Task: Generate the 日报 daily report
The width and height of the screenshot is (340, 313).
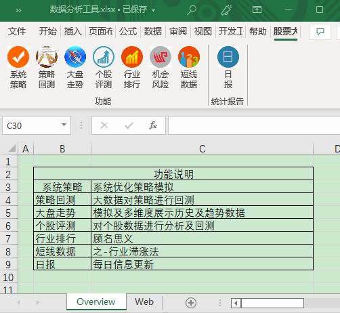Action: tap(228, 67)
